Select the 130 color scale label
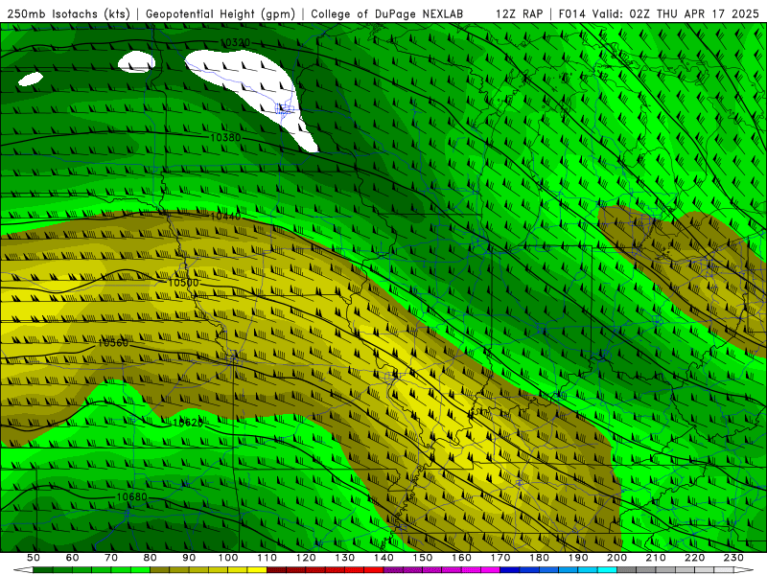 (x=345, y=558)
